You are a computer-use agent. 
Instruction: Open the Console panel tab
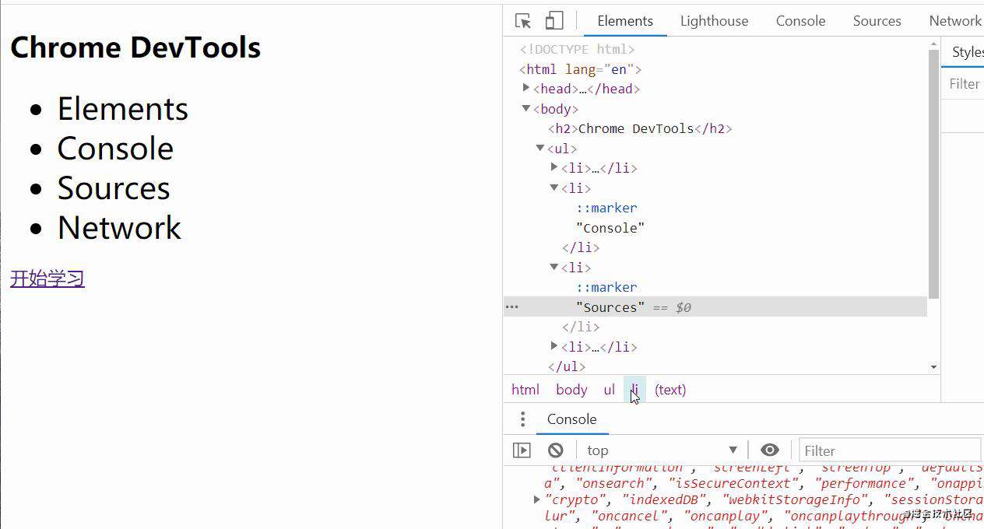coord(800,21)
